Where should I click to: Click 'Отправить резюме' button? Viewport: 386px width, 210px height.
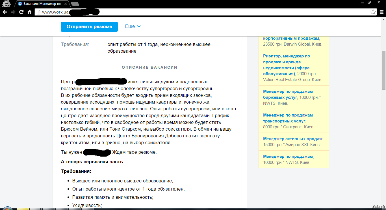[89, 26]
